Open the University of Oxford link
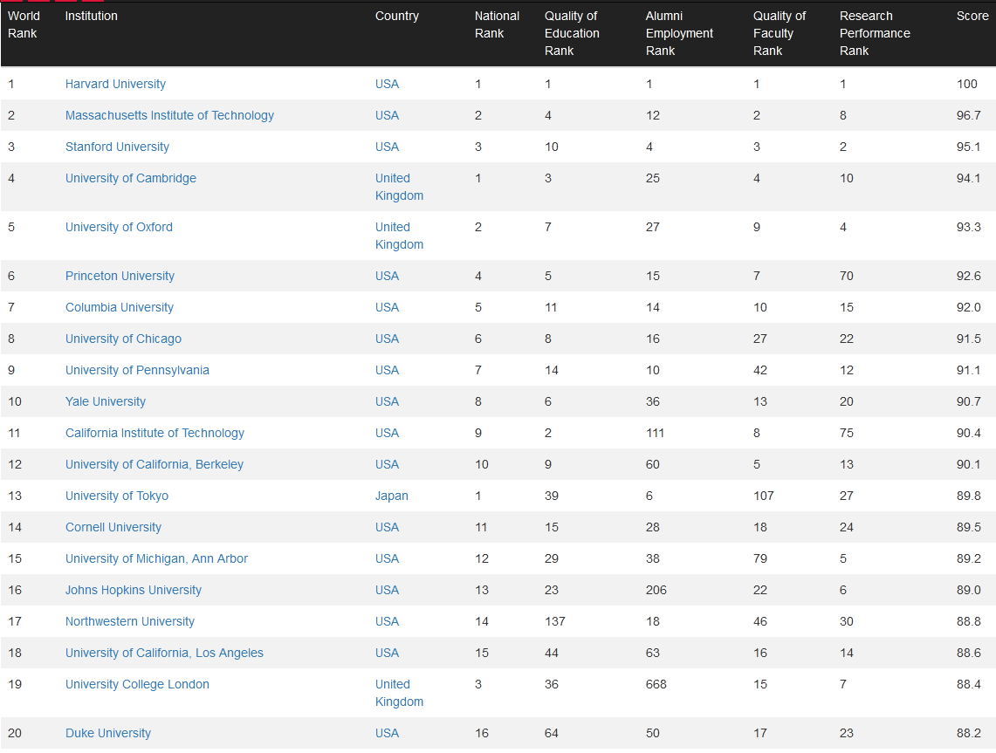996x753 pixels. coord(119,228)
